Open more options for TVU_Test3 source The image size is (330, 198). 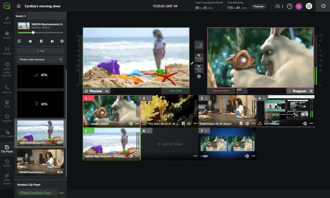[196, 124]
